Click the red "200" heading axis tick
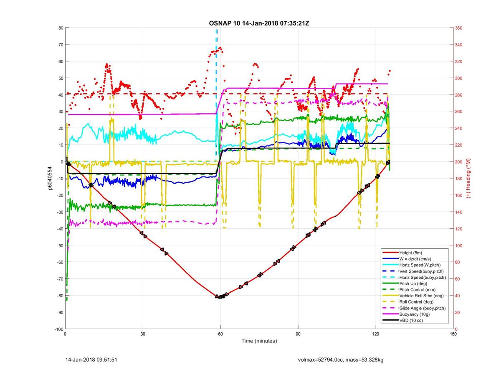The image size is (501, 370). click(459, 162)
